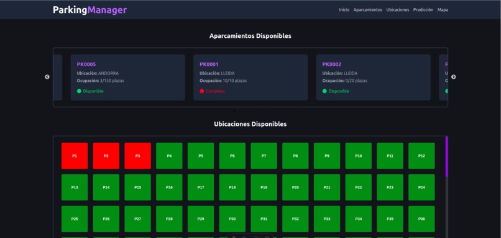Click the occupancy text 3/150 plazas
This screenshot has width=501, height=238.
[x=112, y=81]
